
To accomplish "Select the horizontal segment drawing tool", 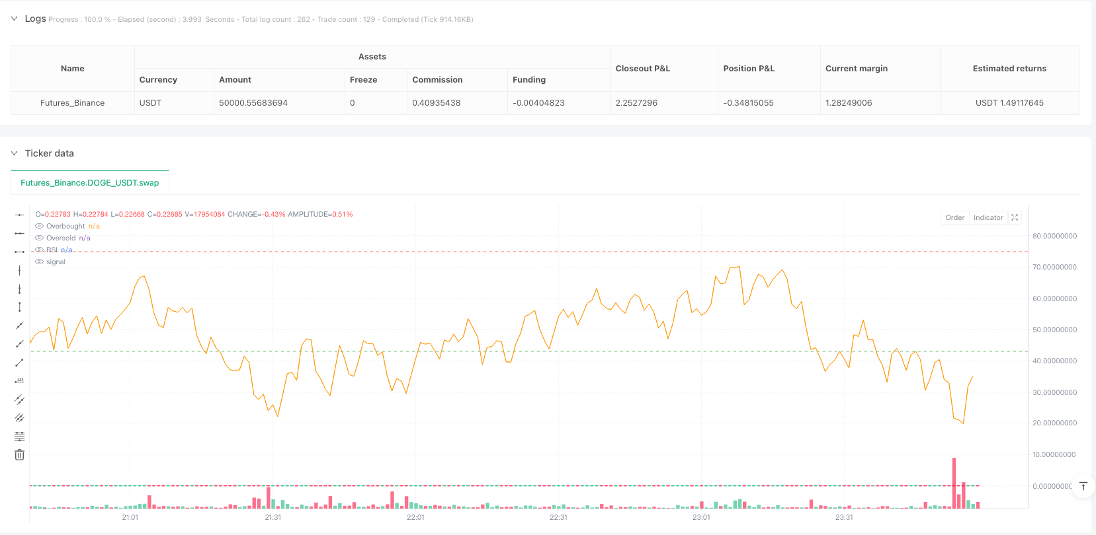I will point(19,252).
